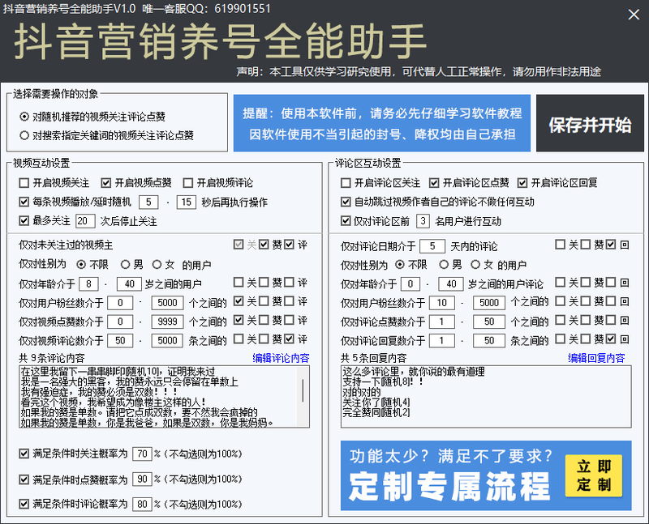Toggle the 最多关注 limit checkbox

pos(24,220)
